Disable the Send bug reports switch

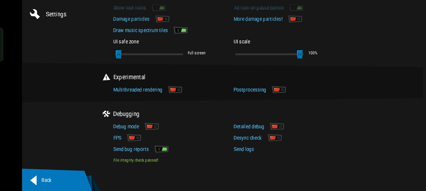(162, 149)
